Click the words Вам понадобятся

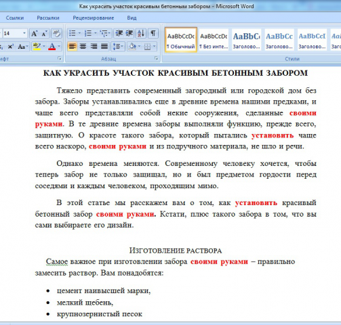tap(132, 273)
